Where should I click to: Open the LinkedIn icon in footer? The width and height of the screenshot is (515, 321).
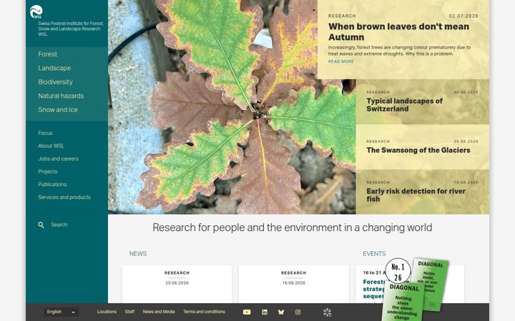pyautogui.click(x=265, y=312)
